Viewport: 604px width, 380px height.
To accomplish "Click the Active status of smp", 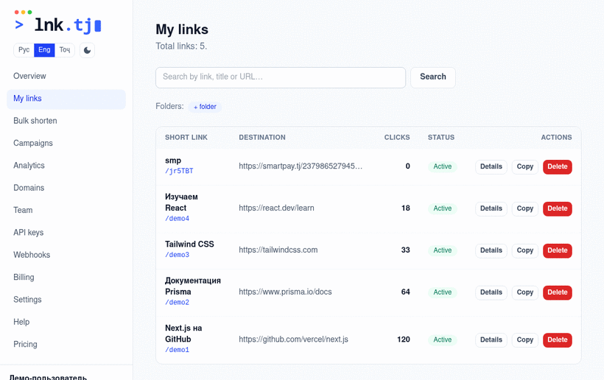I will [x=442, y=166].
